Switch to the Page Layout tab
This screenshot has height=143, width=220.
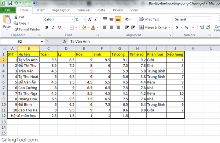61,10
